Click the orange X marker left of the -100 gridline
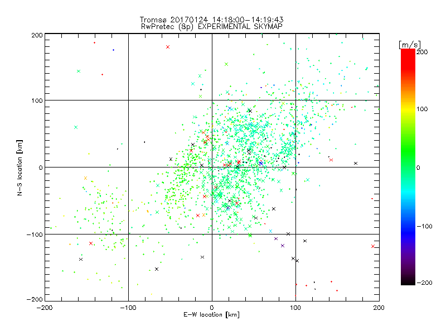 click(85, 178)
